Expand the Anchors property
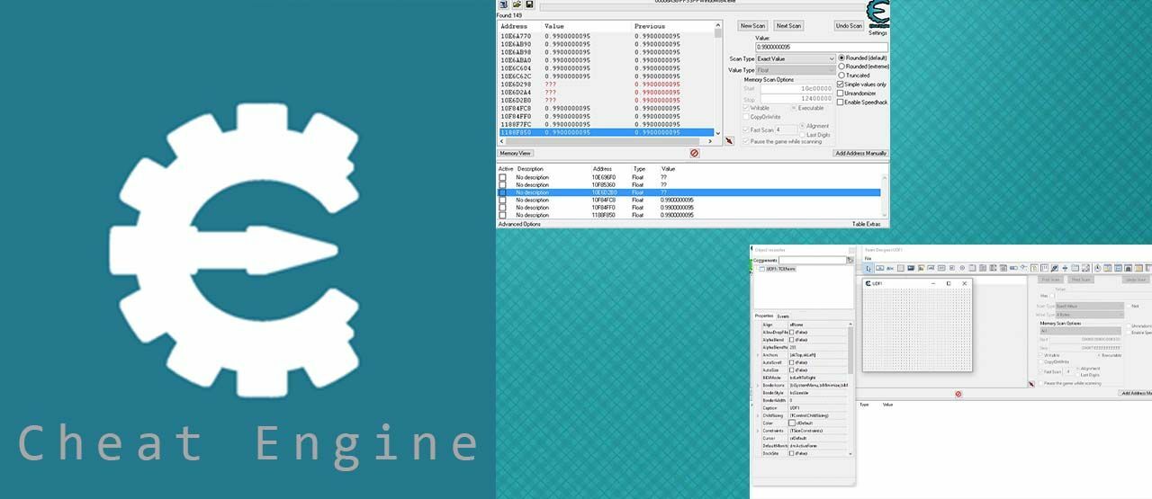Screen dimensions: 1152x499 pos(758,355)
